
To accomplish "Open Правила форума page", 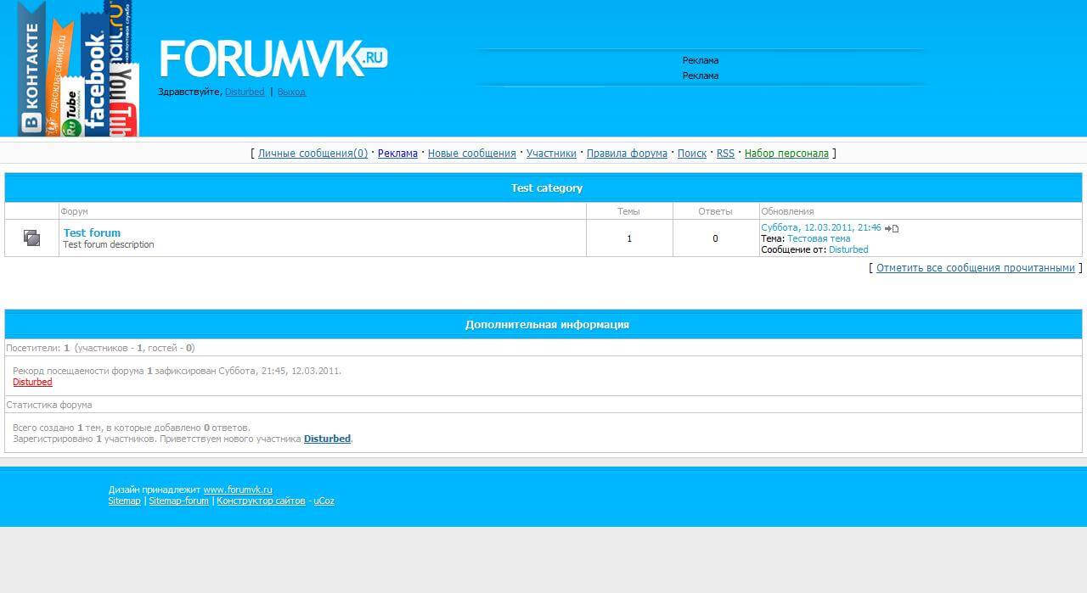I will pos(627,154).
